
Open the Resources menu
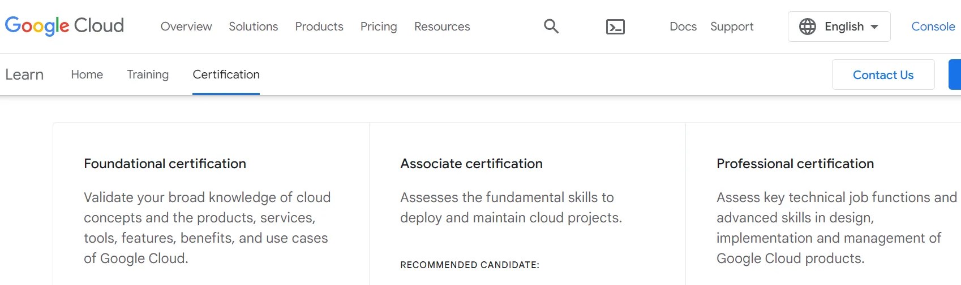(x=442, y=27)
